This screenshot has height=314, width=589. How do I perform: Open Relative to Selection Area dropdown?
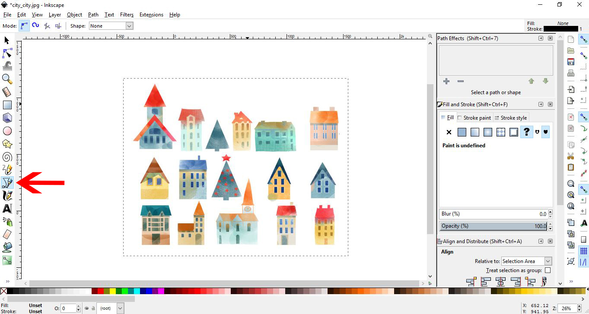(x=526, y=261)
